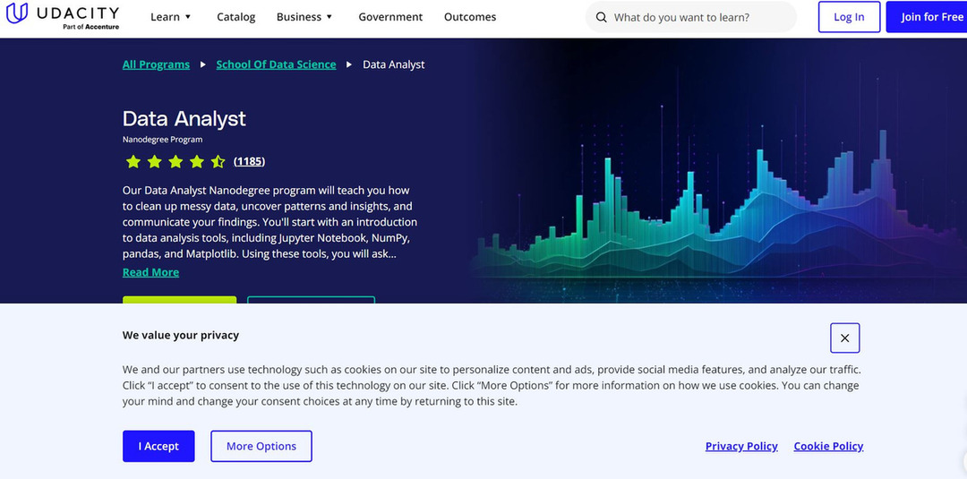Open the Catalog page
This screenshot has width=967, height=479.
[x=236, y=17]
